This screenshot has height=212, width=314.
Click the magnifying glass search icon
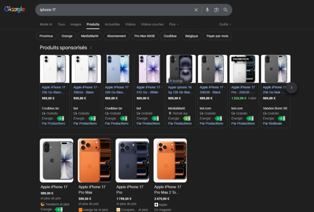pyautogui.click(x=226, y=10)
